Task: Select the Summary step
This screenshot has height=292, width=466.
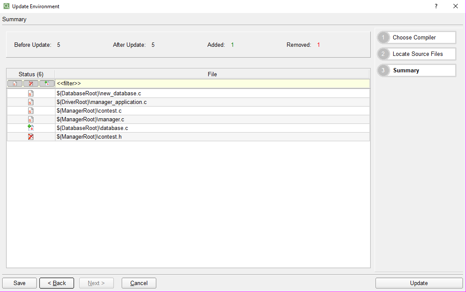Action: tap(416, 70)
